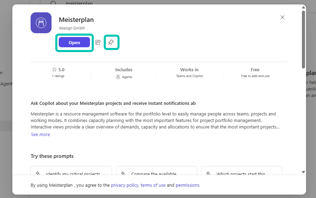This screenshot has height=198, width=316.
Task: Close the Meisterplan details dialog
Action: click(283, 17)
